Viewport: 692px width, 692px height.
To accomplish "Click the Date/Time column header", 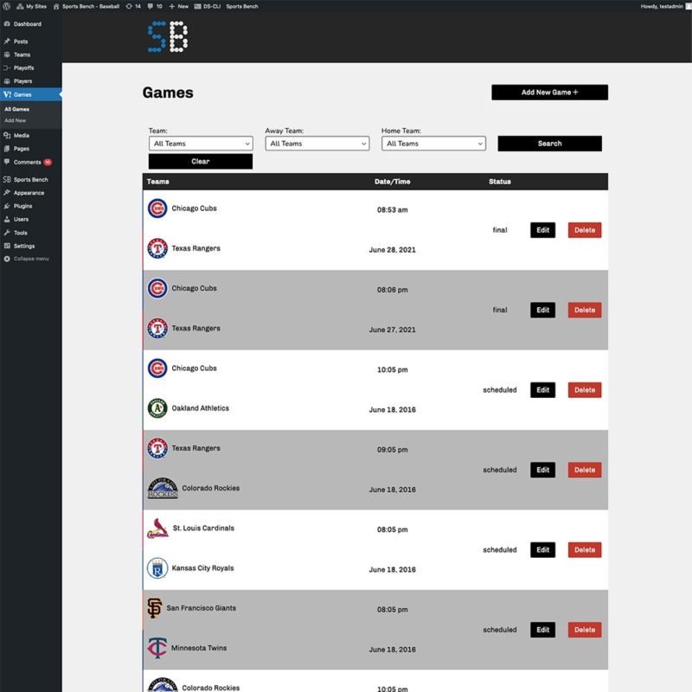I will (x=393, y=182).
